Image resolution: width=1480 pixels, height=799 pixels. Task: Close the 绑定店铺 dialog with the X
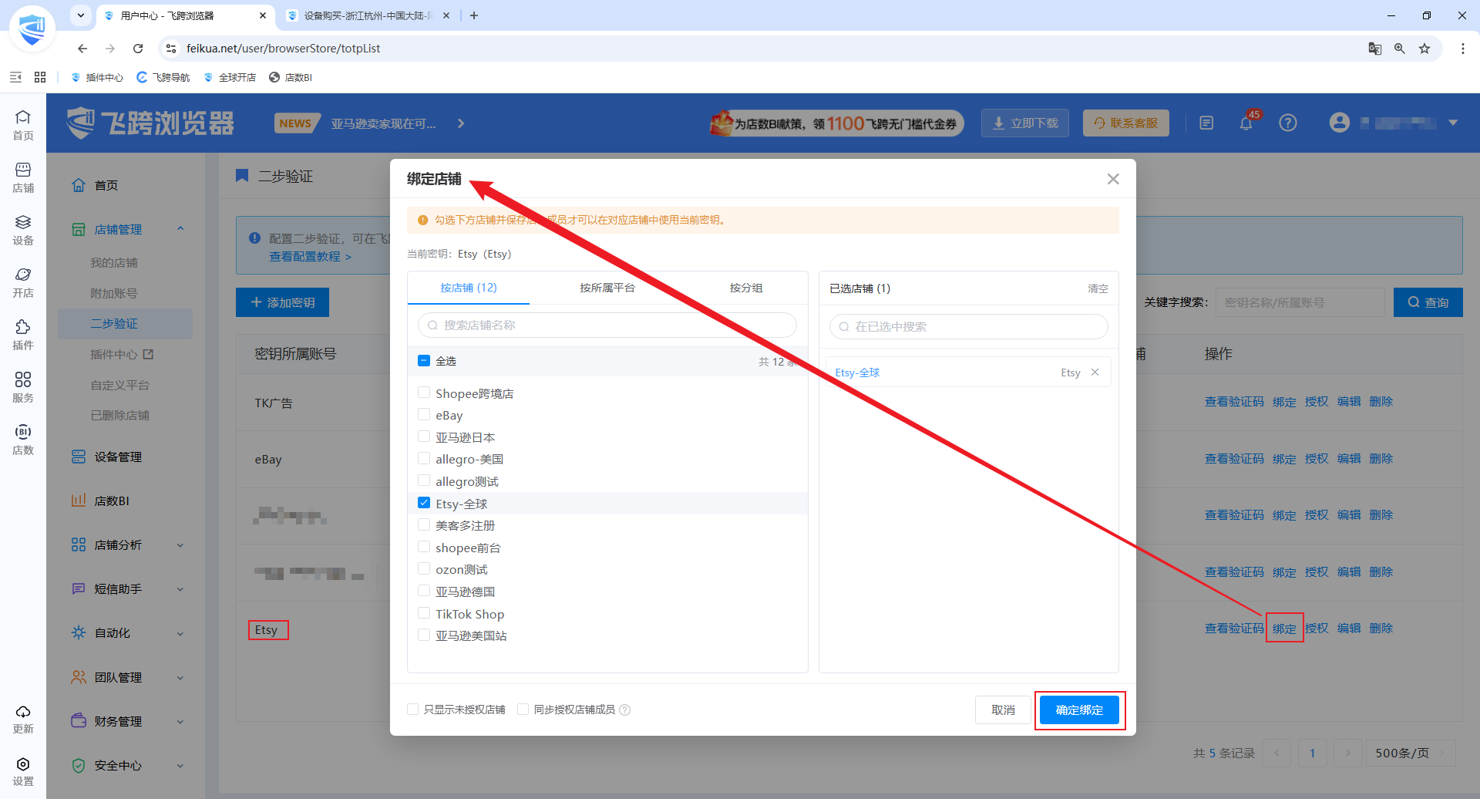pyautogui.click(x=1113, y=179)
